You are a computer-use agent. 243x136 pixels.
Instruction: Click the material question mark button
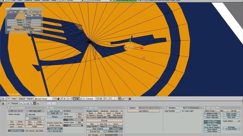[x=43, y=118]
